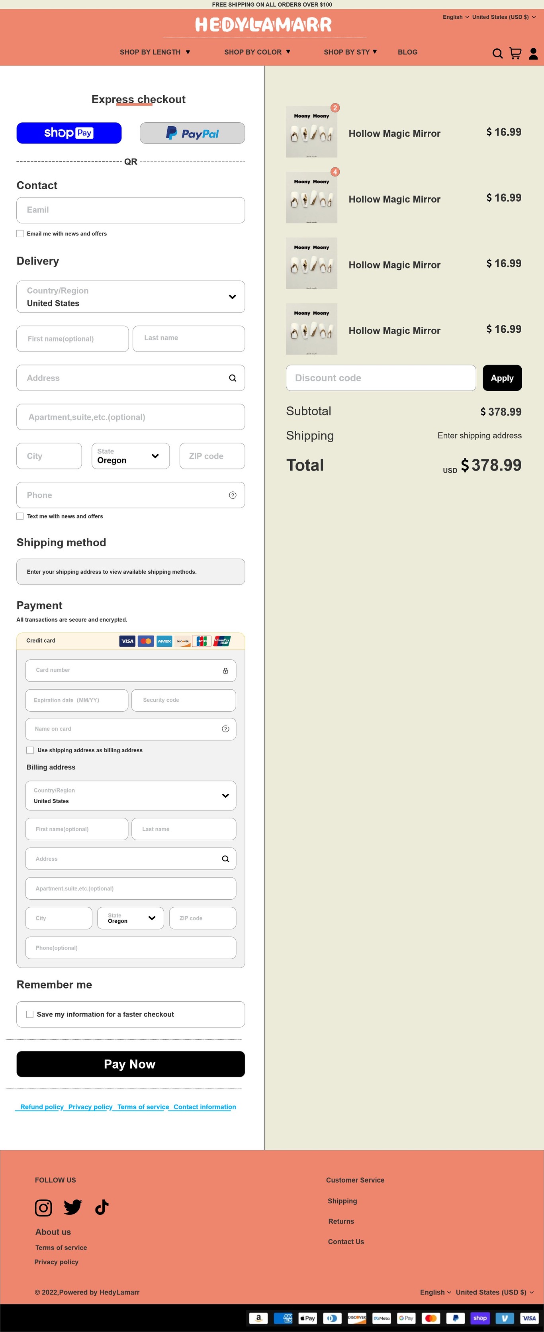Viewport: 544px width, 1332px height.
Task: Open the billing Country/Region dropdown
Action: 131,796
